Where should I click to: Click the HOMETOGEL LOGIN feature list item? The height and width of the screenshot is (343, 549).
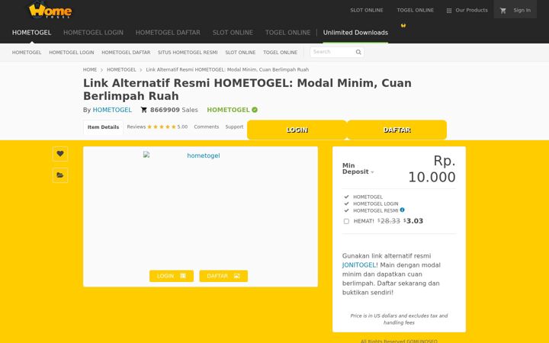coord(376,204)
